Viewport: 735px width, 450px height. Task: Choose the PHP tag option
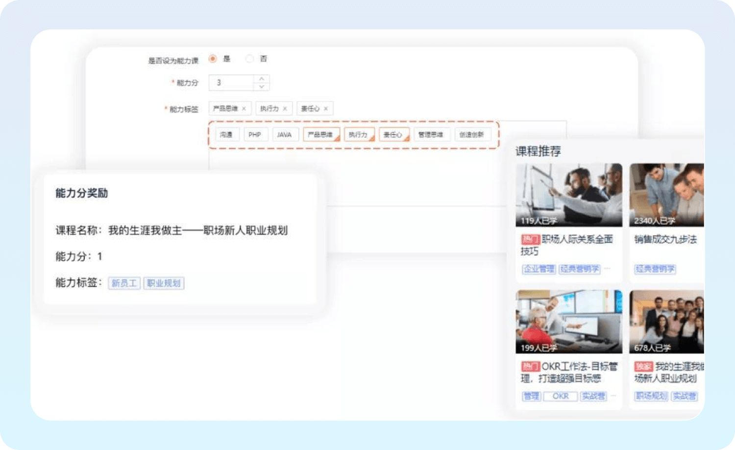[255, 135]
